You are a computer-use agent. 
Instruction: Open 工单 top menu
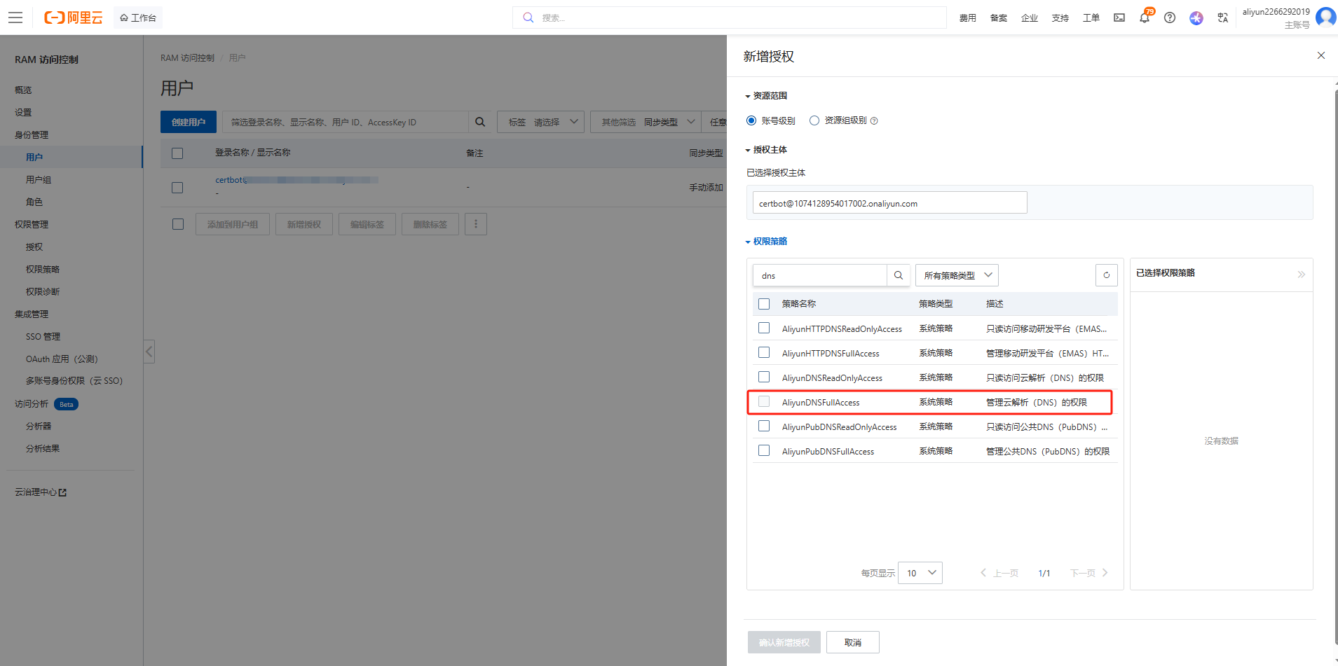[1091, 18]
